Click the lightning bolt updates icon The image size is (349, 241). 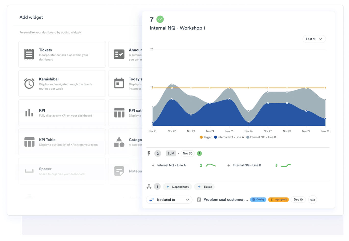pos(149,153)
